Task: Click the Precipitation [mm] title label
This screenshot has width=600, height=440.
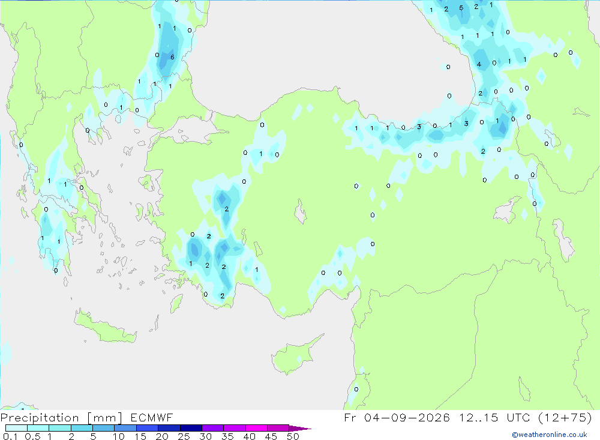Action: point(62,417)
